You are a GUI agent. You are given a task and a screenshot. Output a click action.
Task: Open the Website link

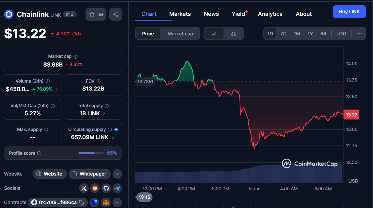point(50,174)
